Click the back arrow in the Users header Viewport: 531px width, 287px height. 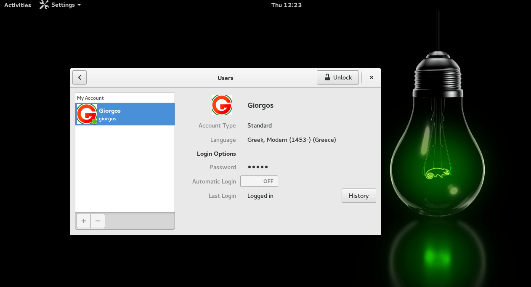[x=80, y=77]
